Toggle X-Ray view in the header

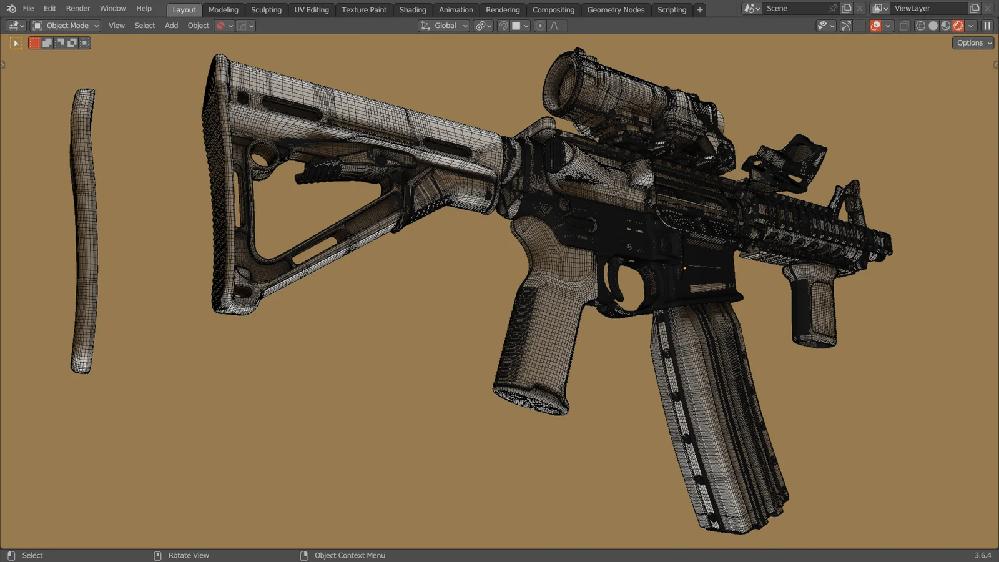click(x=904, y=26)
